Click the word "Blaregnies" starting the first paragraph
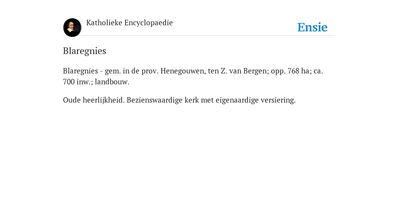 pos(80,71)
